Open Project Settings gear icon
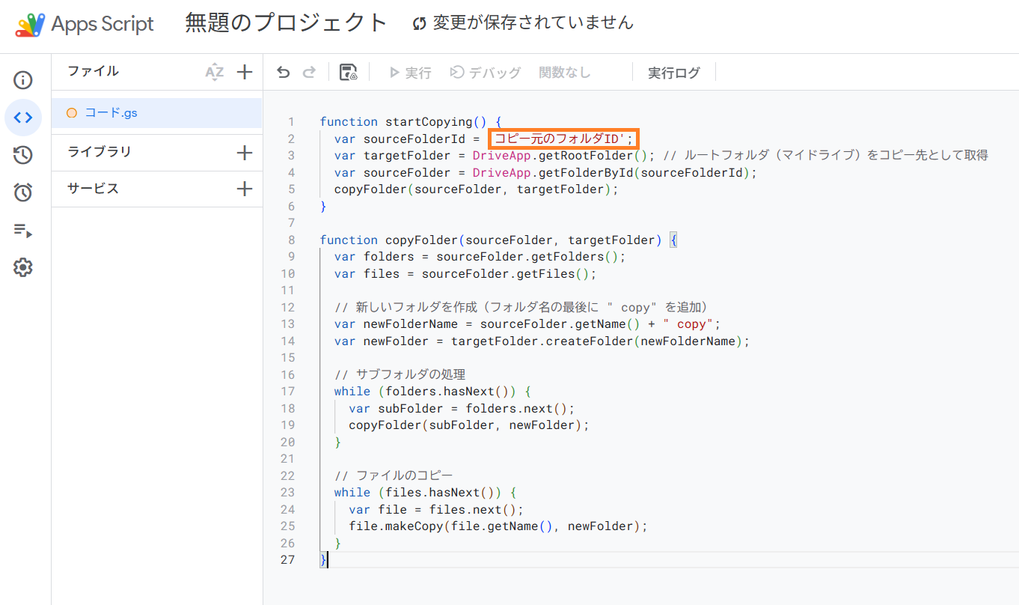 [x=23, y=267]
